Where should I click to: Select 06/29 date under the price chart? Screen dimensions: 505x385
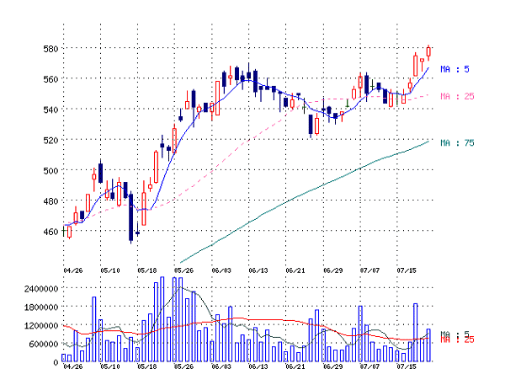point(333,270)
